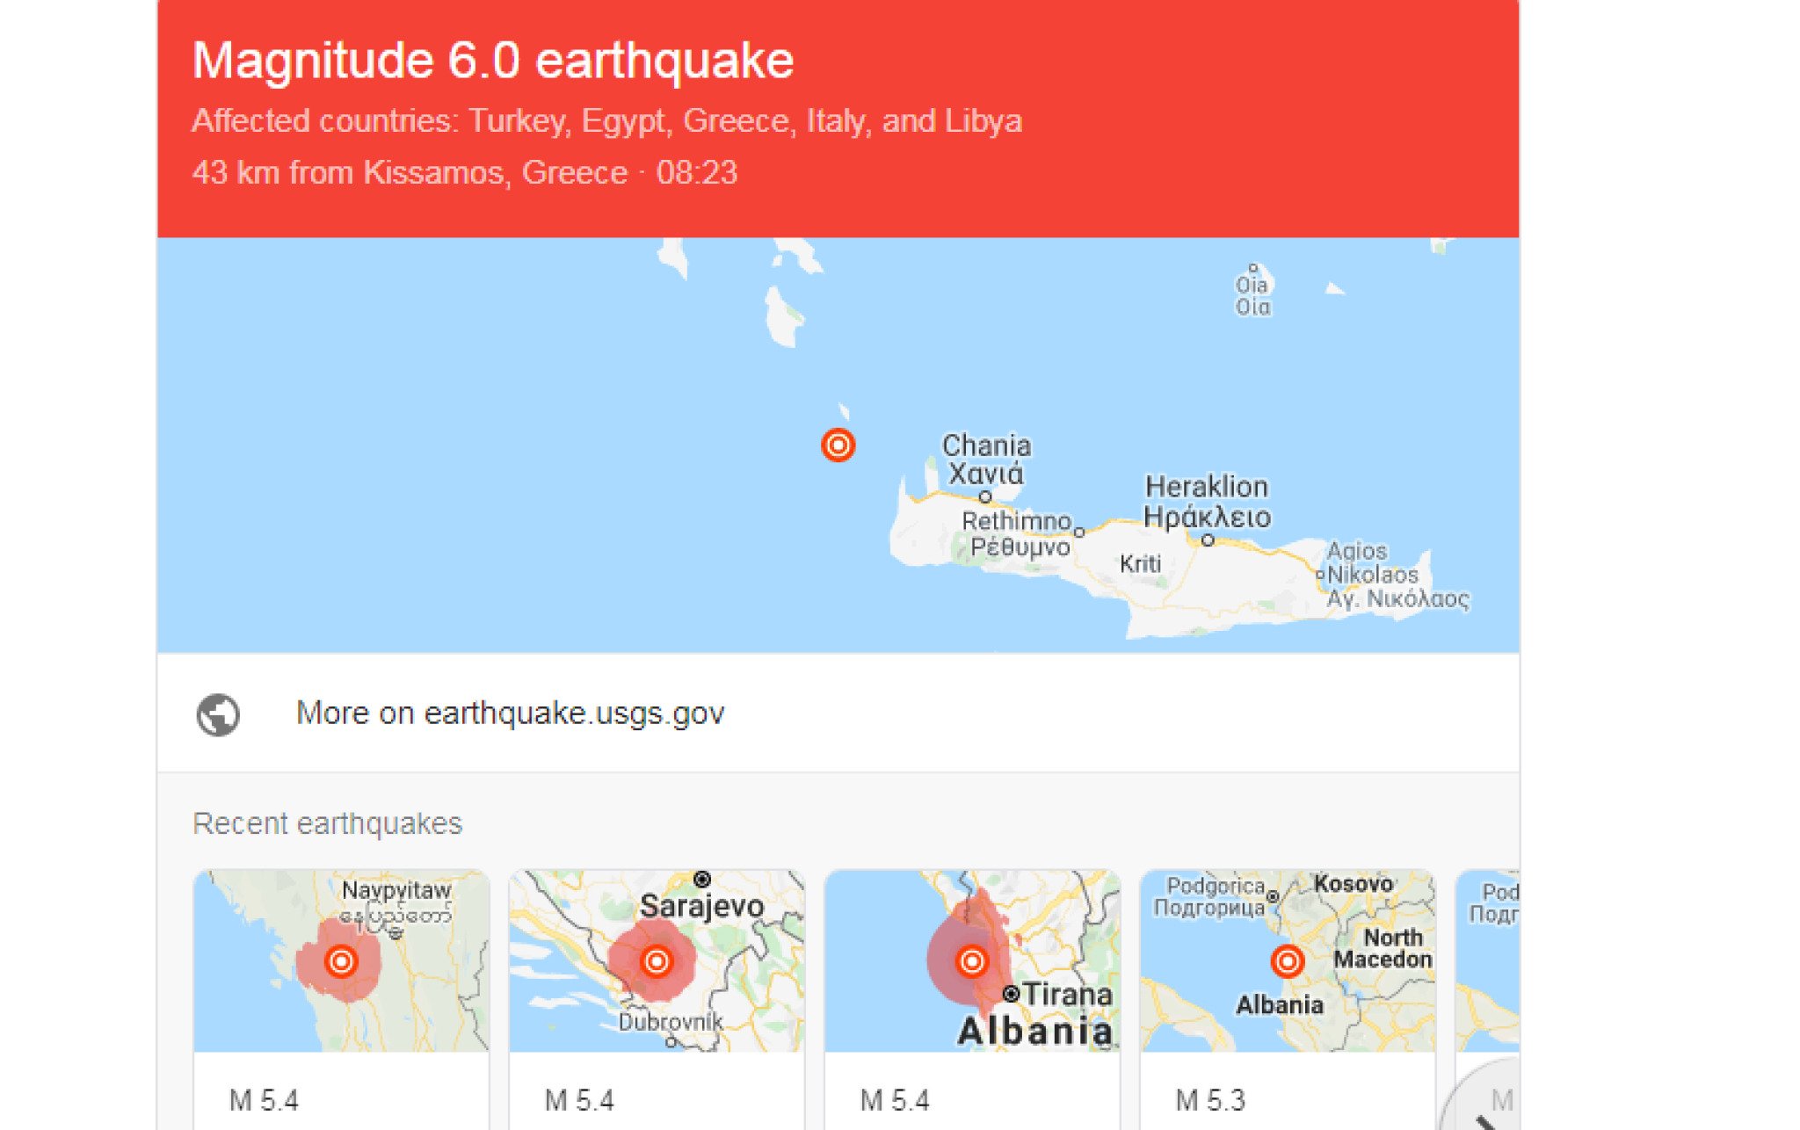Select the first M 5.4 magnitude label
Viewport: 1800px width, 1130px height.
coord(264,1099)
